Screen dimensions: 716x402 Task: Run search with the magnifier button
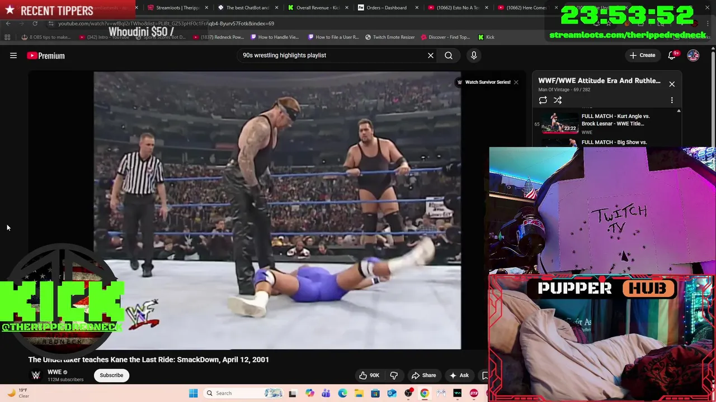449,55
